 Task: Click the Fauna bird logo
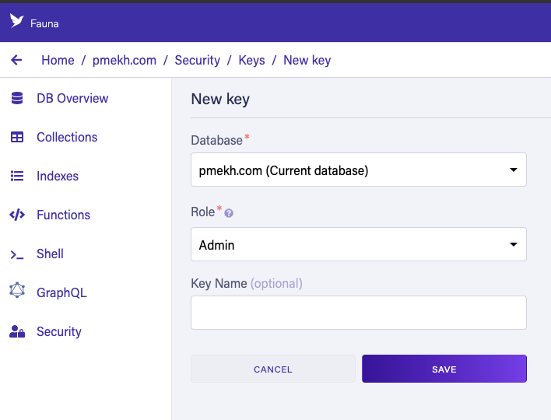coord(16,21)
